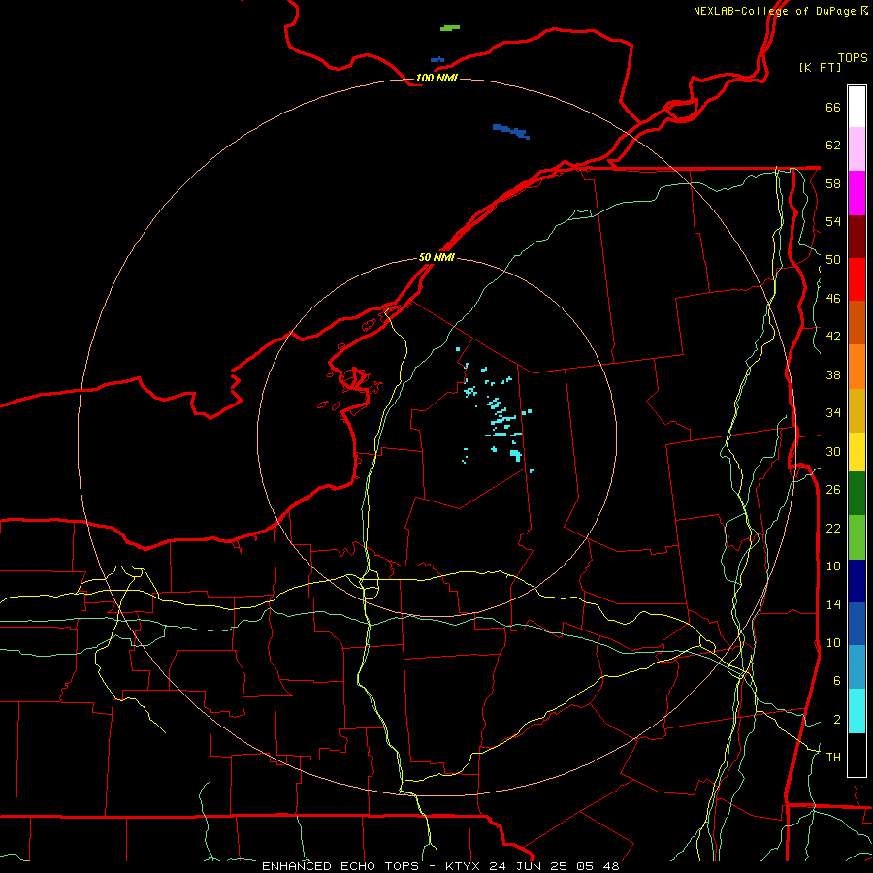Click the medium blue 10-14 kft swatch

[x=857, y=624]
